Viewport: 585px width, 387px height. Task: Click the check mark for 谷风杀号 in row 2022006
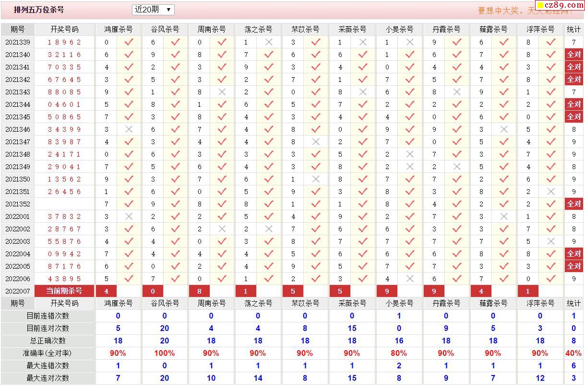176,279
